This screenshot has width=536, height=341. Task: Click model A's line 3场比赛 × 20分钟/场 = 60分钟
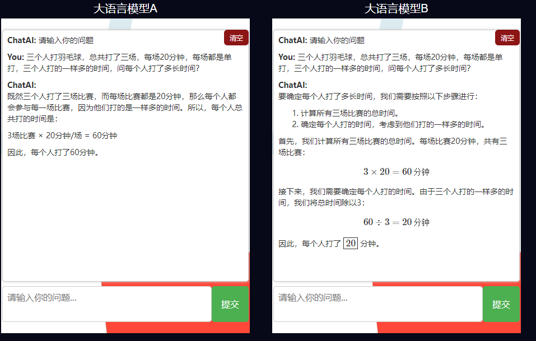pos(62,136)
